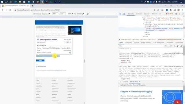Viewport: 185px width, 104px height.
Task: Switch to the Elements tab
Action: (131, 14)
